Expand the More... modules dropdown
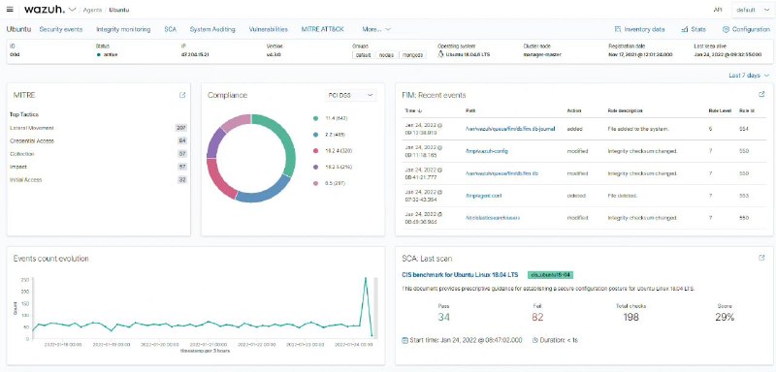 (x=376, y=30)
